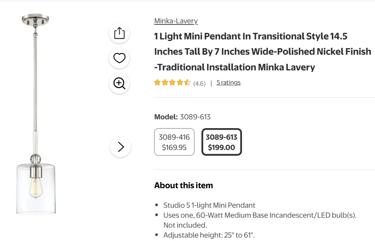Click the ceiling canopy in product photo
Viewport: 375px width, 241px height.
pyautogui.click(x=36, y=19)
